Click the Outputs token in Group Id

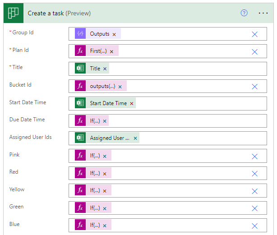coord(99,34)
